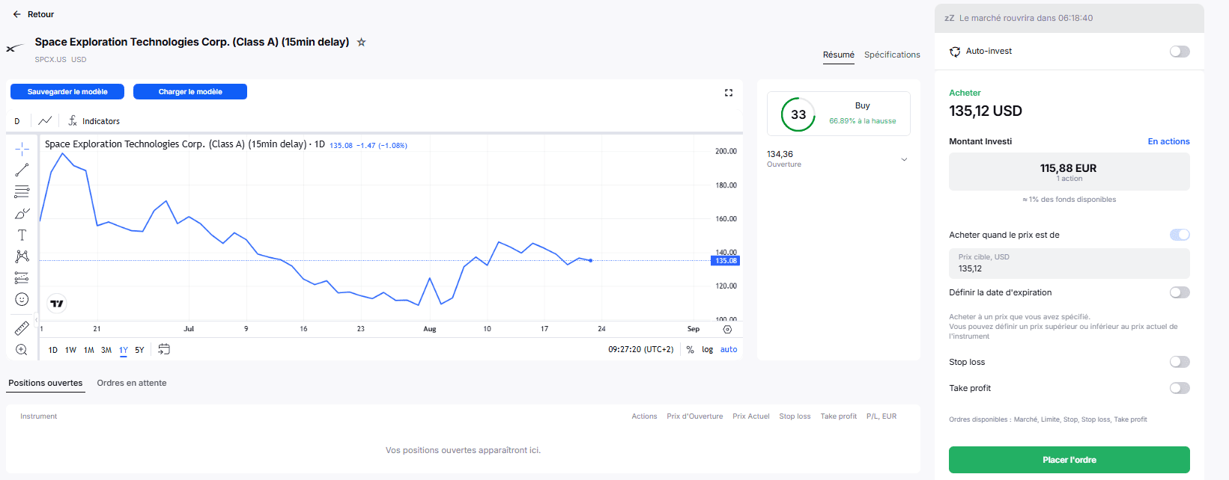The image size is (1229, 480).
Task: Switch to the Résumé tab
Action: tap(839, 55)
